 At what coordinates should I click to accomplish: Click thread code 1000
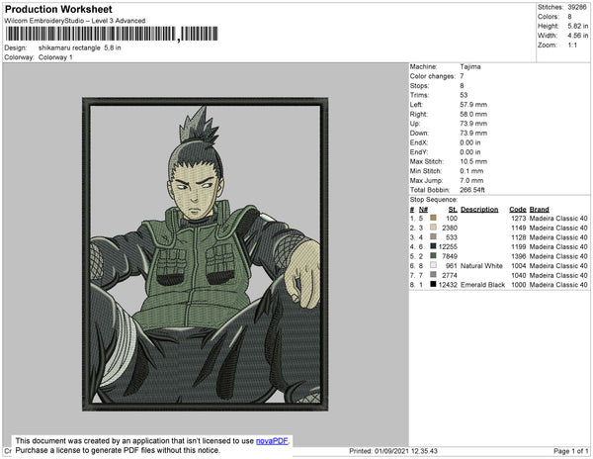pyautogui.click(x=519, y=285)
